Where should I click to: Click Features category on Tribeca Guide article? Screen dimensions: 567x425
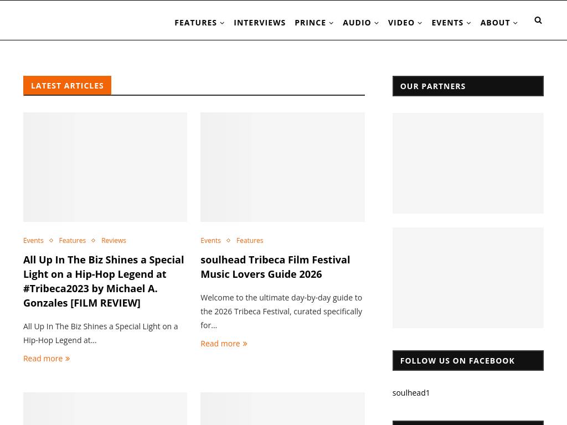coord(250,240)
